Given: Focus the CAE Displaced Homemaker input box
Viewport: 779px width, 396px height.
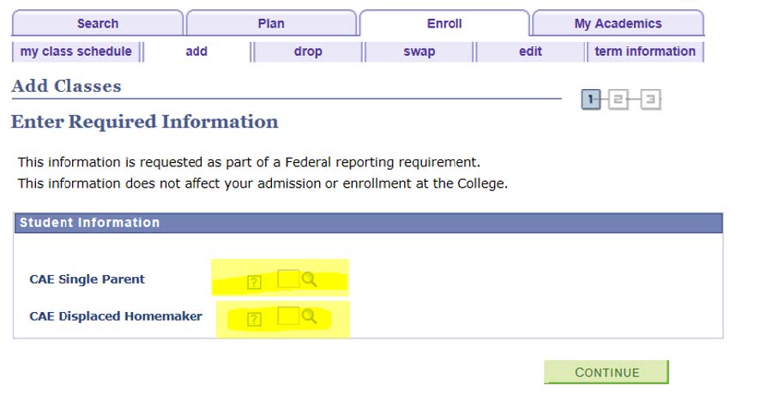Looking at the screenshot, I should 288,317.
